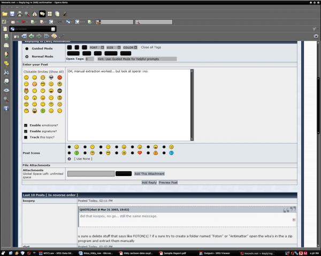
Task: Click Show All smilies link
Action: tap(56, 72)
